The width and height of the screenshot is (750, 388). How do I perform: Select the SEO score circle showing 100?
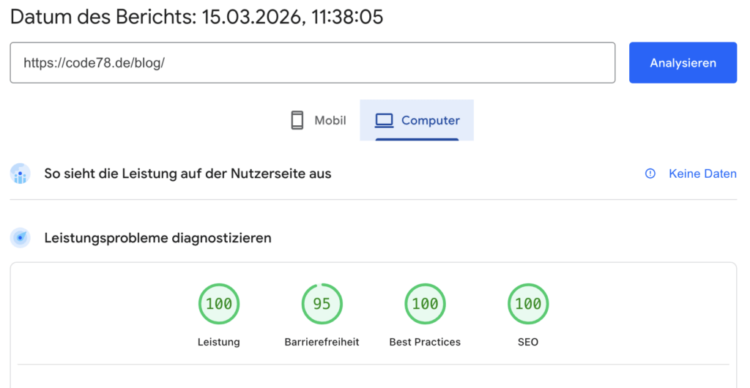[x=528, y=304]
